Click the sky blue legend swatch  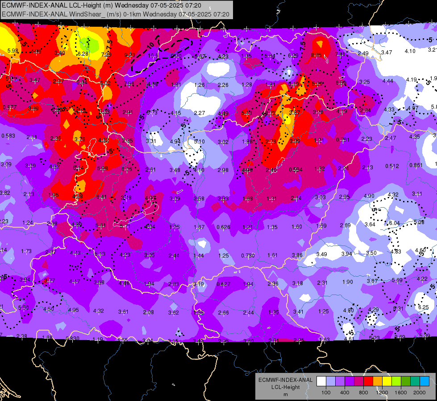click(425, 381)
